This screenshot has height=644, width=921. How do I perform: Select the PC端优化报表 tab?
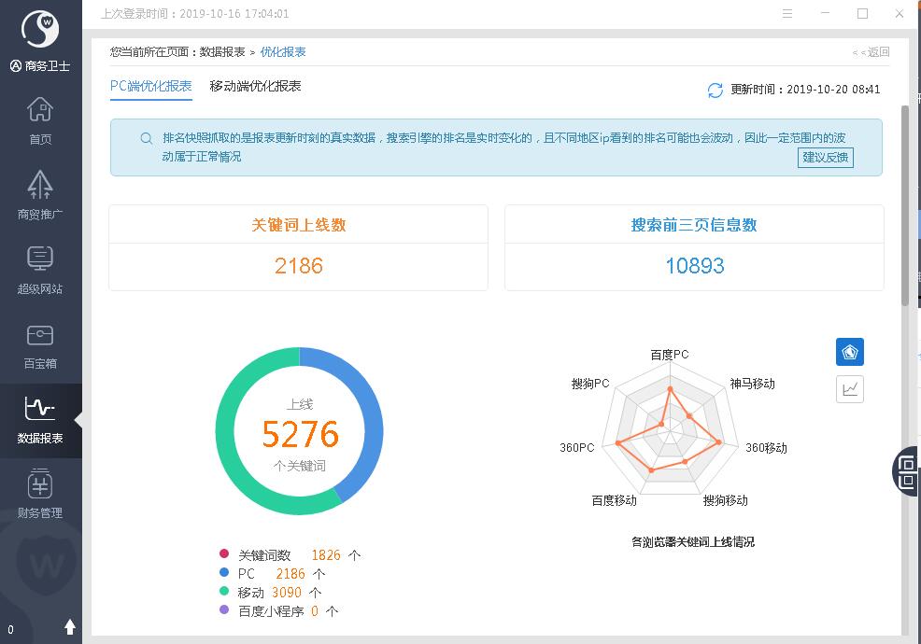151,86
